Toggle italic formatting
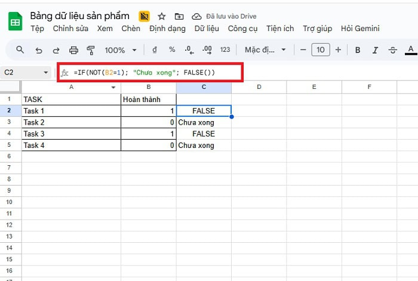 [375, 50]
